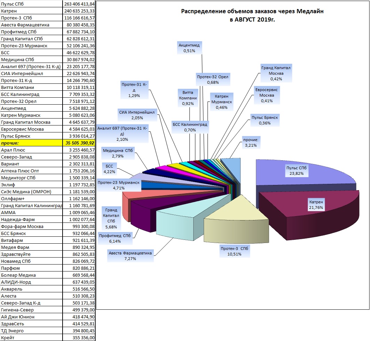This screenshot has width=373, height=341.
Task: Select the value 67 882 734,10
Action: click(79, 32)
